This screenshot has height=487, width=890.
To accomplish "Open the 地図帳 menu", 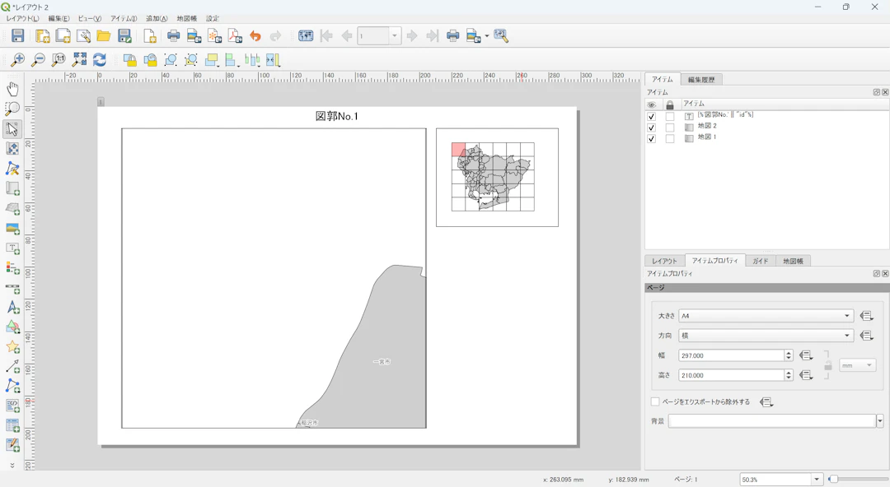I will (x=186, y=19).
